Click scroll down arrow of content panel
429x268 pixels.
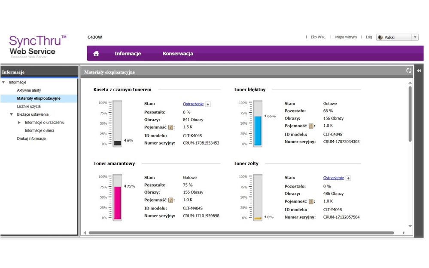(410, 226)
